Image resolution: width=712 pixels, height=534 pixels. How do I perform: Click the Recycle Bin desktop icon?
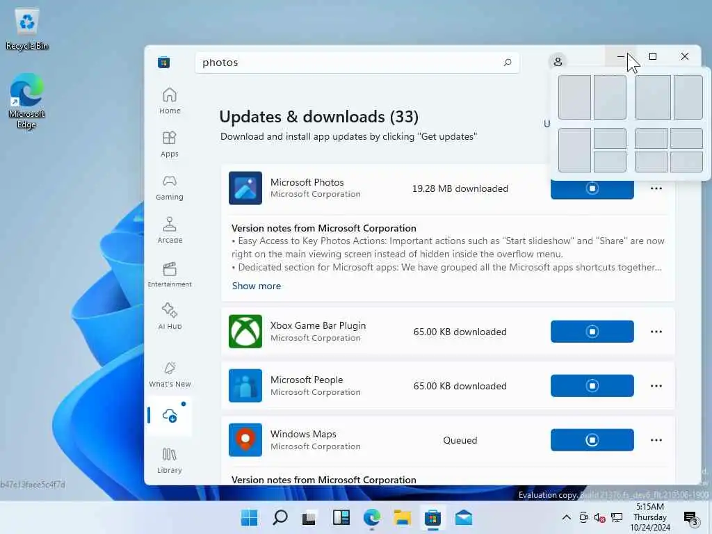pos(27,29)
